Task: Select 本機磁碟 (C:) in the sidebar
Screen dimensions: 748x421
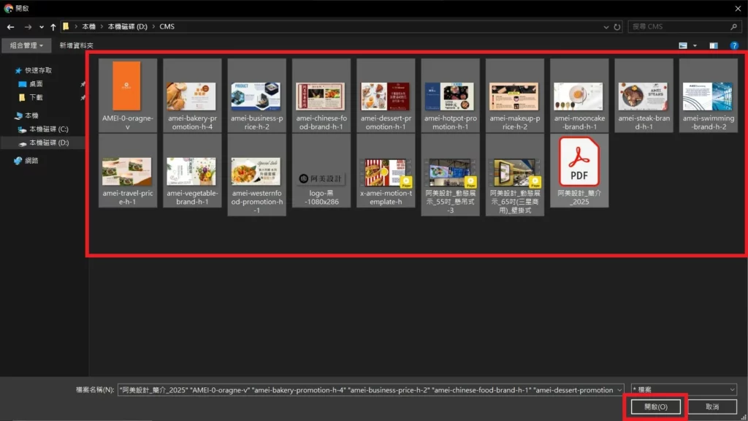Action: coord(48,129)
